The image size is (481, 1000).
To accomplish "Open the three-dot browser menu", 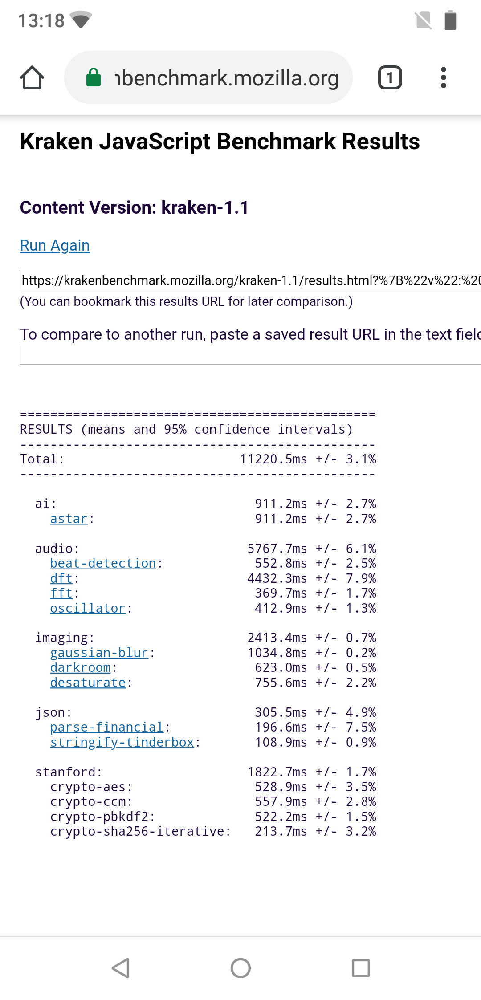I will tap(443, 78).
